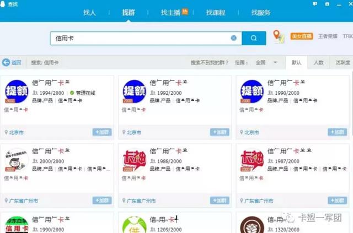Open the 提额 avatar of the 1992/2000 group

[x=135, y=91]
